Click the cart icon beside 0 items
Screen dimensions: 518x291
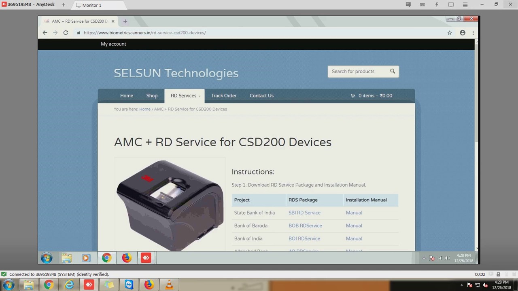point(353,96)
